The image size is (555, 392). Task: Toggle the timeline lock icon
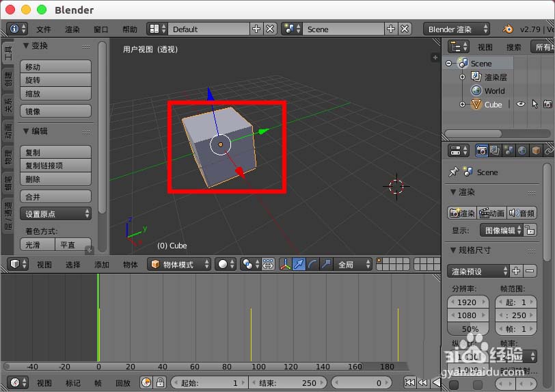click(x=160, y=383)
